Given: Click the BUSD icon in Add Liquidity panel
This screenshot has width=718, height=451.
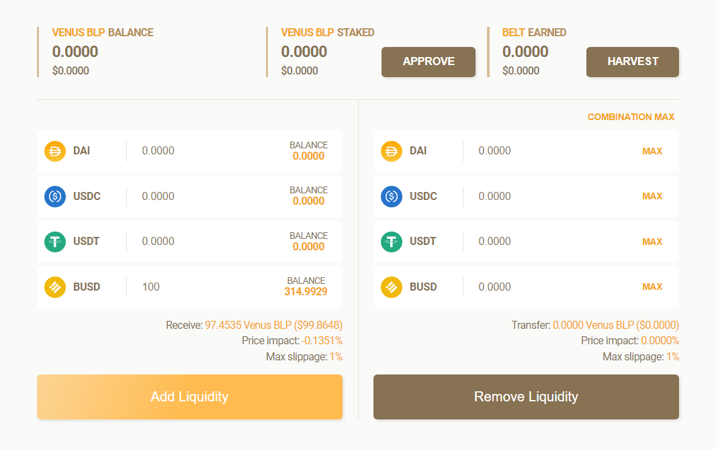Looking at the screenshot, I should click(x=55, y=287).
